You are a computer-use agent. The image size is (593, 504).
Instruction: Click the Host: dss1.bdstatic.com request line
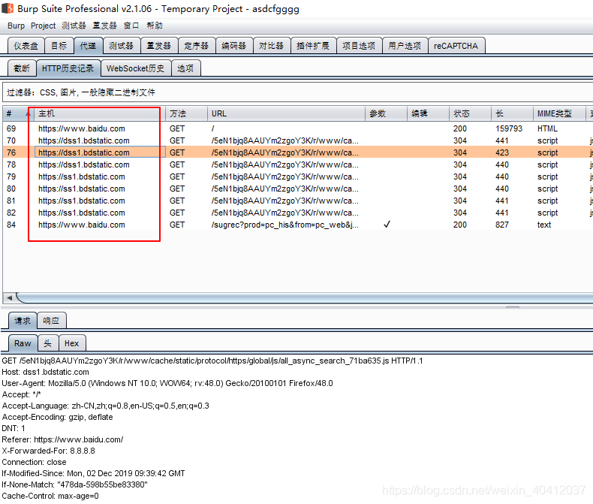click(45, 373)
